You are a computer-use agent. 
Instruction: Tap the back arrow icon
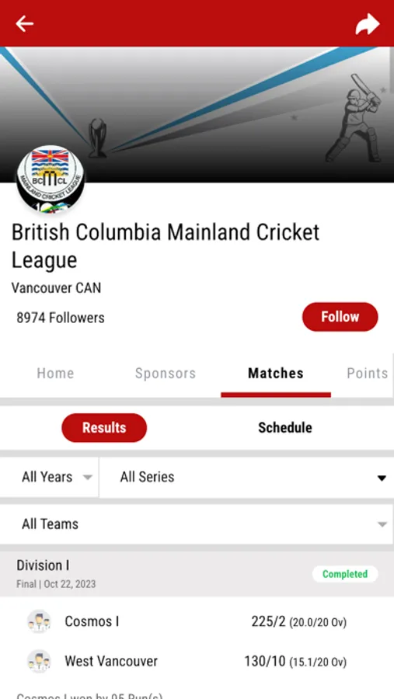point(25,23)
